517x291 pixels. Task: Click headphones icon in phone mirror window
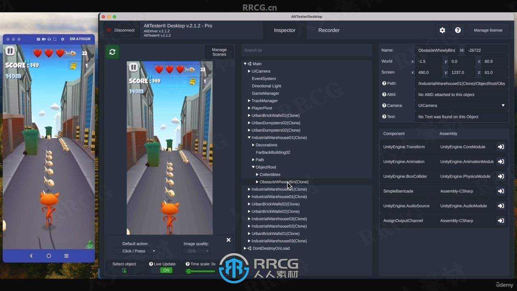(x=49, y=39)
